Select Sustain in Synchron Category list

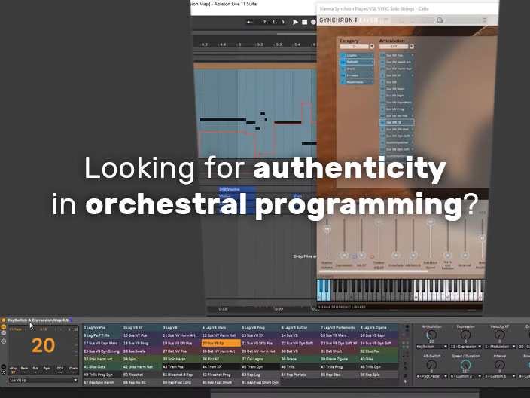click(x=357, y=62)
